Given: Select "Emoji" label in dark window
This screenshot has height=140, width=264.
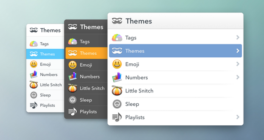Looking at the screenshot, I should click(x=86, y=65).
